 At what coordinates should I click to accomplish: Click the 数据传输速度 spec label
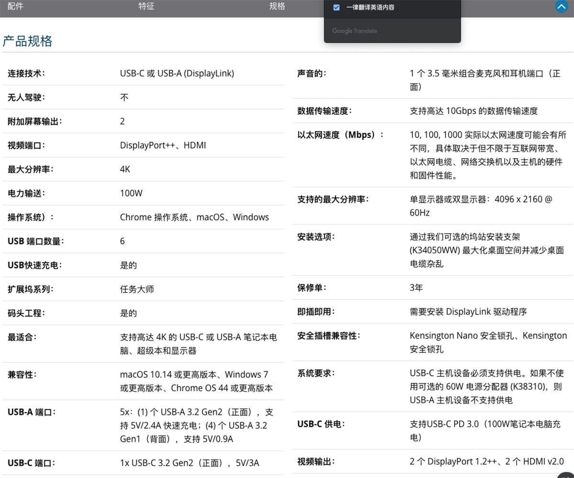coord(325,111)
